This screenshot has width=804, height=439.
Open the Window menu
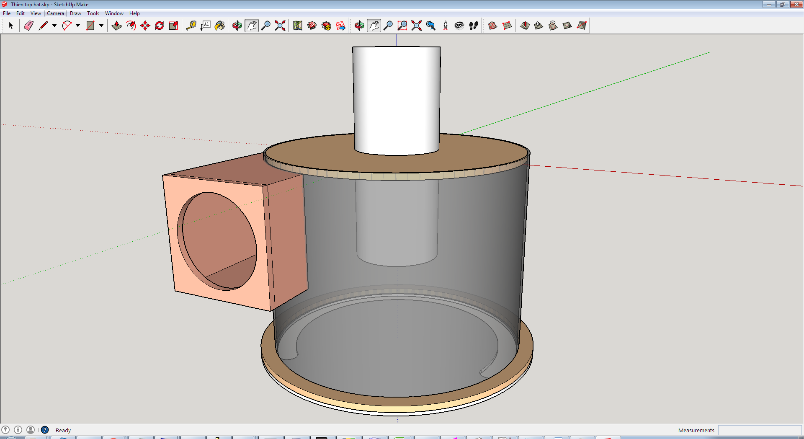[114, 13]
